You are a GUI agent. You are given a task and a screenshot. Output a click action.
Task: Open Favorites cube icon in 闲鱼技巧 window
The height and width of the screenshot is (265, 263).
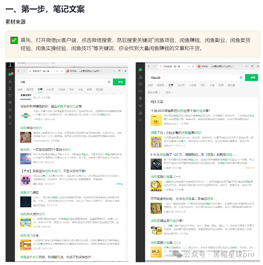tap(10, 88)
